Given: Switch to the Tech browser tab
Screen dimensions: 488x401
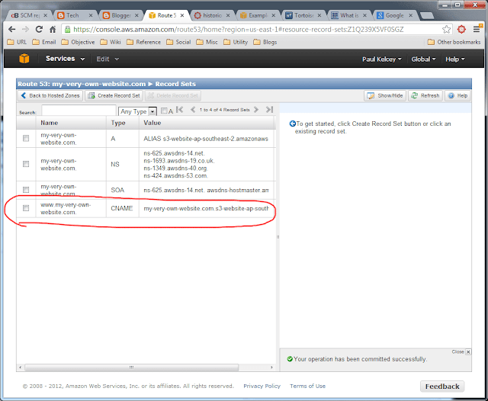Looking at the screenshot, I should pos(73,15).
